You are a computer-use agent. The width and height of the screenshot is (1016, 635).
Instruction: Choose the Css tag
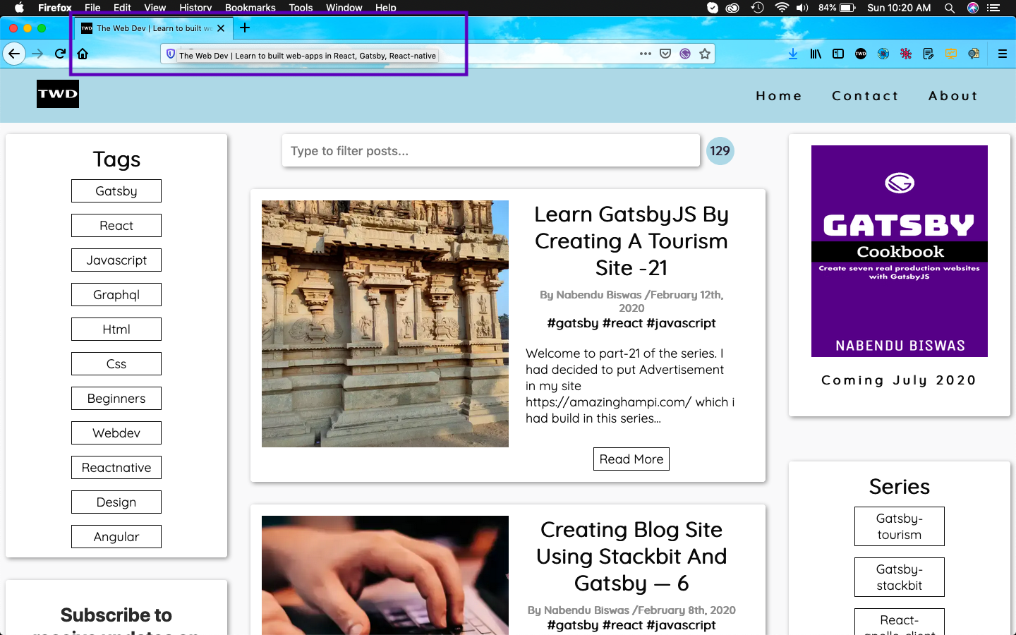[116, 364]
